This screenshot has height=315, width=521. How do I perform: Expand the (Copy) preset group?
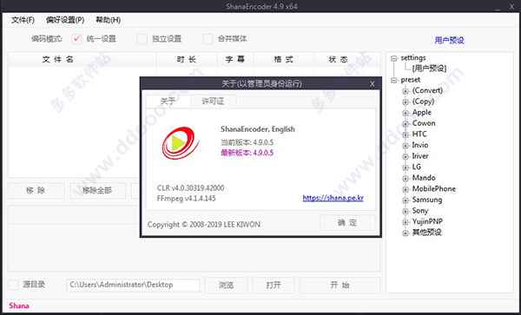pos(405,102)
